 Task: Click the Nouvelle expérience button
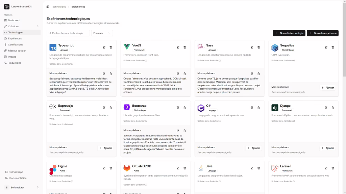pos(323,33)
